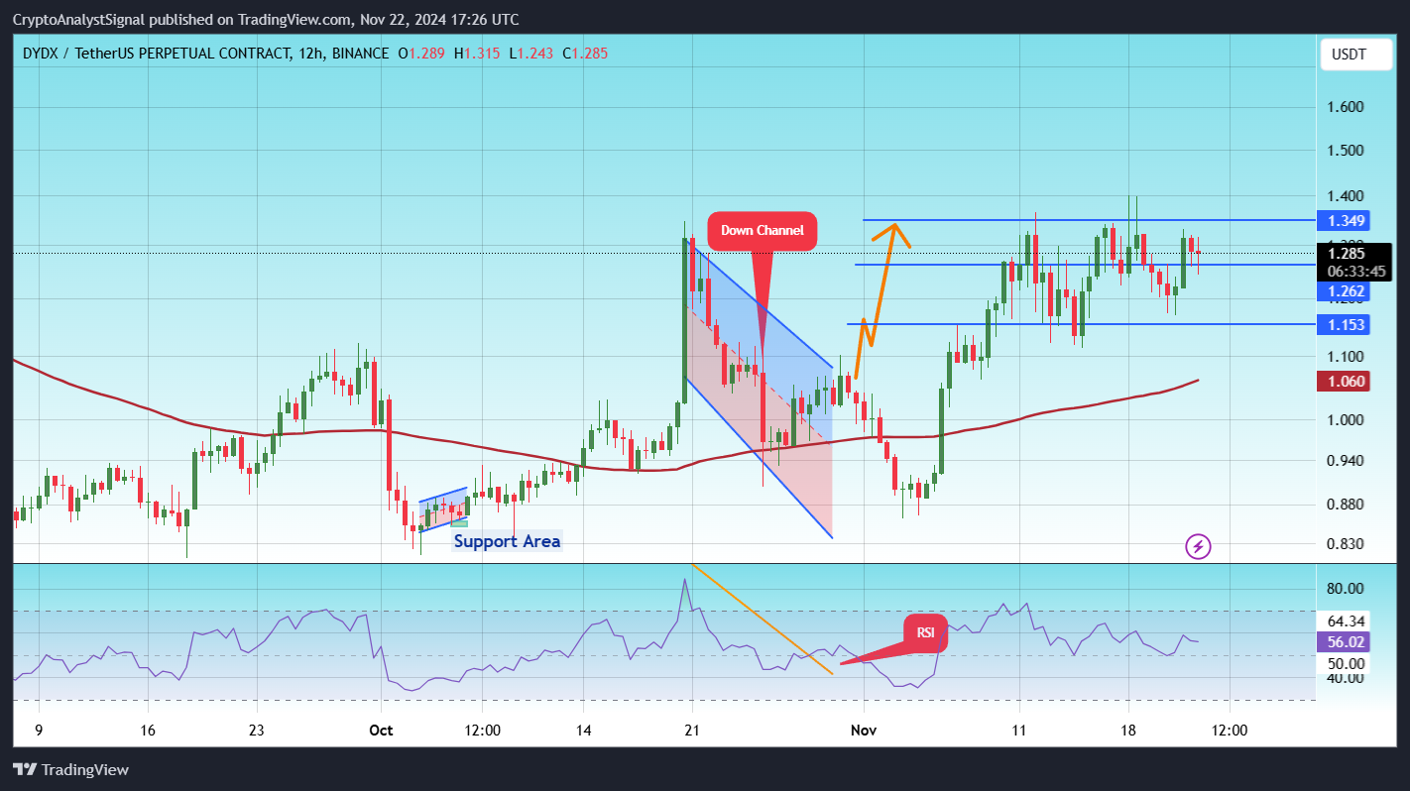This screenshot has width=1410, height=791.
Task: Click the 1.000 price axis label
Action: click(1346, 419)
